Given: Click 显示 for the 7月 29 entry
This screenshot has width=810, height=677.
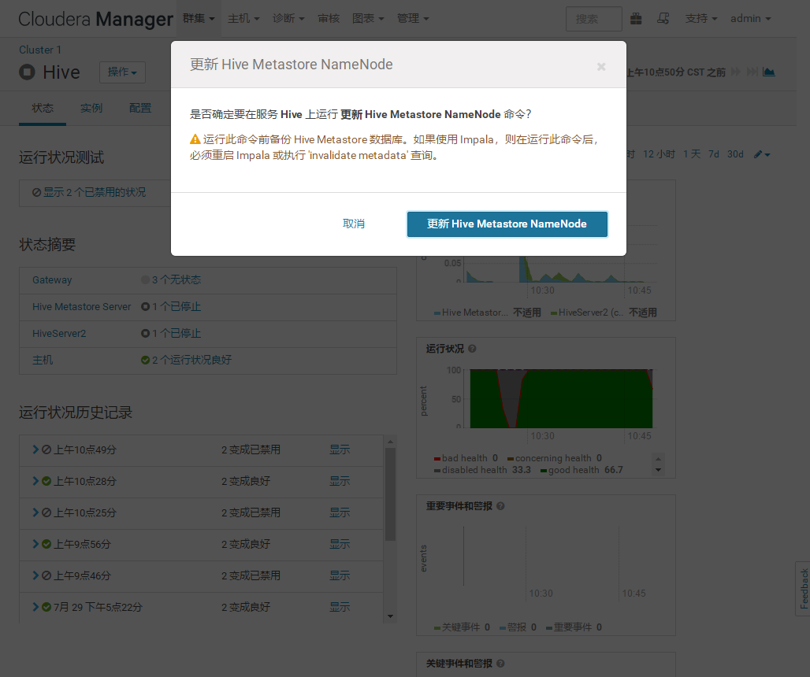Looking at the screenshot, I should [x=340, y=607].
